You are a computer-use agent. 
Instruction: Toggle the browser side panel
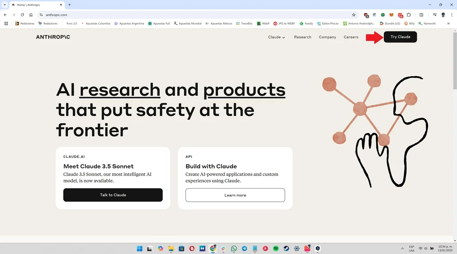[x=421, y=15]
